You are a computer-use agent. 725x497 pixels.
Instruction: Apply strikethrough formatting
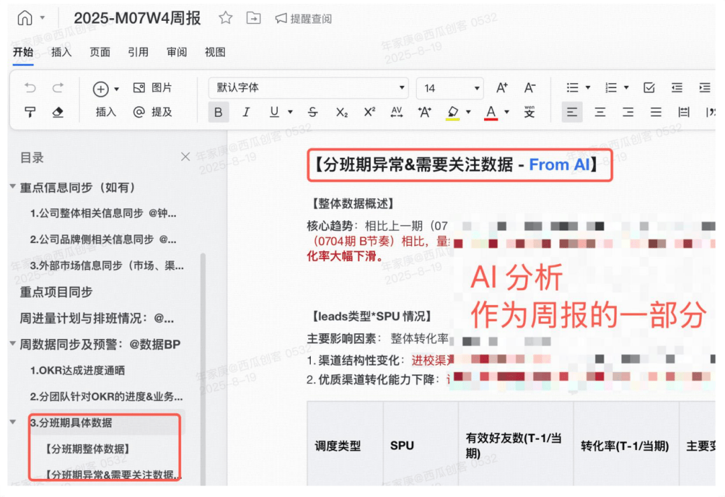click(x=312, y=112)
